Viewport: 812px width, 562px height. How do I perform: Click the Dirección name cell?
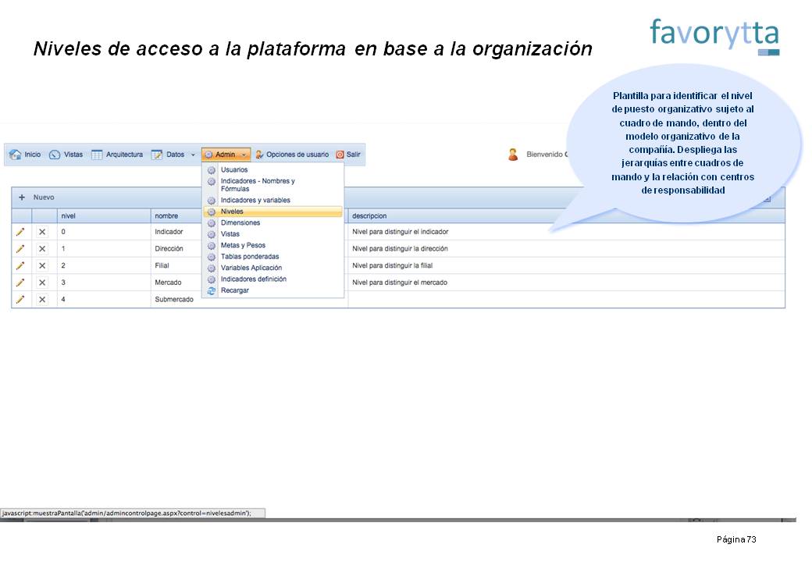(169, 249)
